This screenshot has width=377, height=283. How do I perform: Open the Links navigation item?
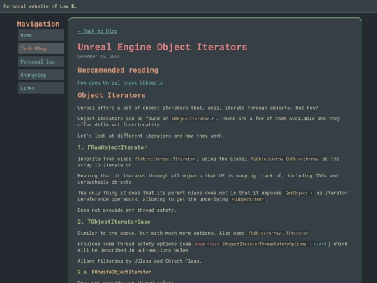click(41, 88)
